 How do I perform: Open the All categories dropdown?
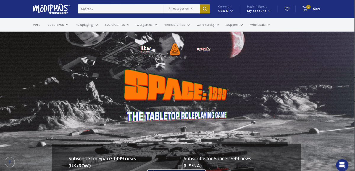pyautogui.click(x=181, y=9)
